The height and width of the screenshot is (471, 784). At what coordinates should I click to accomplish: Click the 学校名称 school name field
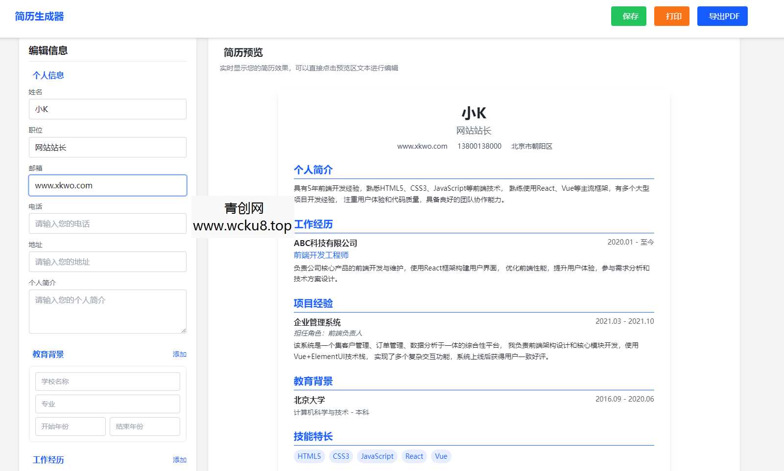coord(107,381)
